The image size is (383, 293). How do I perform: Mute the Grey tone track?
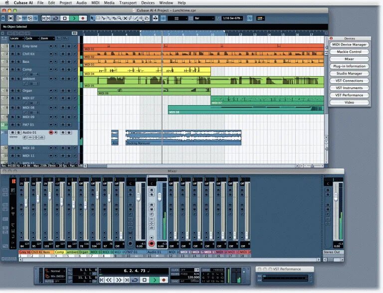12,46
